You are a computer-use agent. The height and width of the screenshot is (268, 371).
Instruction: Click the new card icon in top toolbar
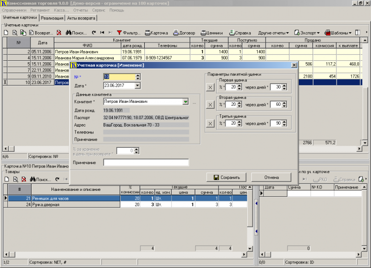point(6,33)
